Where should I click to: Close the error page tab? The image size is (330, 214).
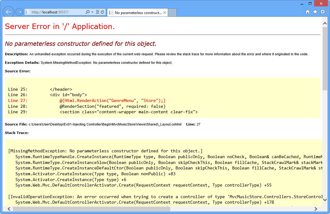[x=164, y=13]
